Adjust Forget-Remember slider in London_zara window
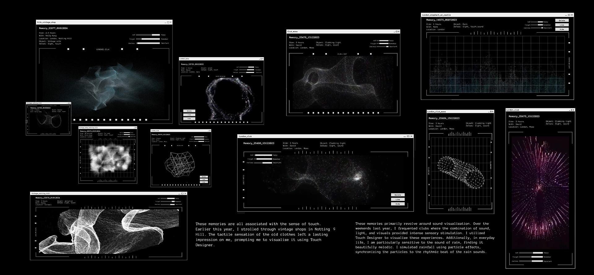The width and height of the screenshot is (594, 275). (x=247, y=70)
